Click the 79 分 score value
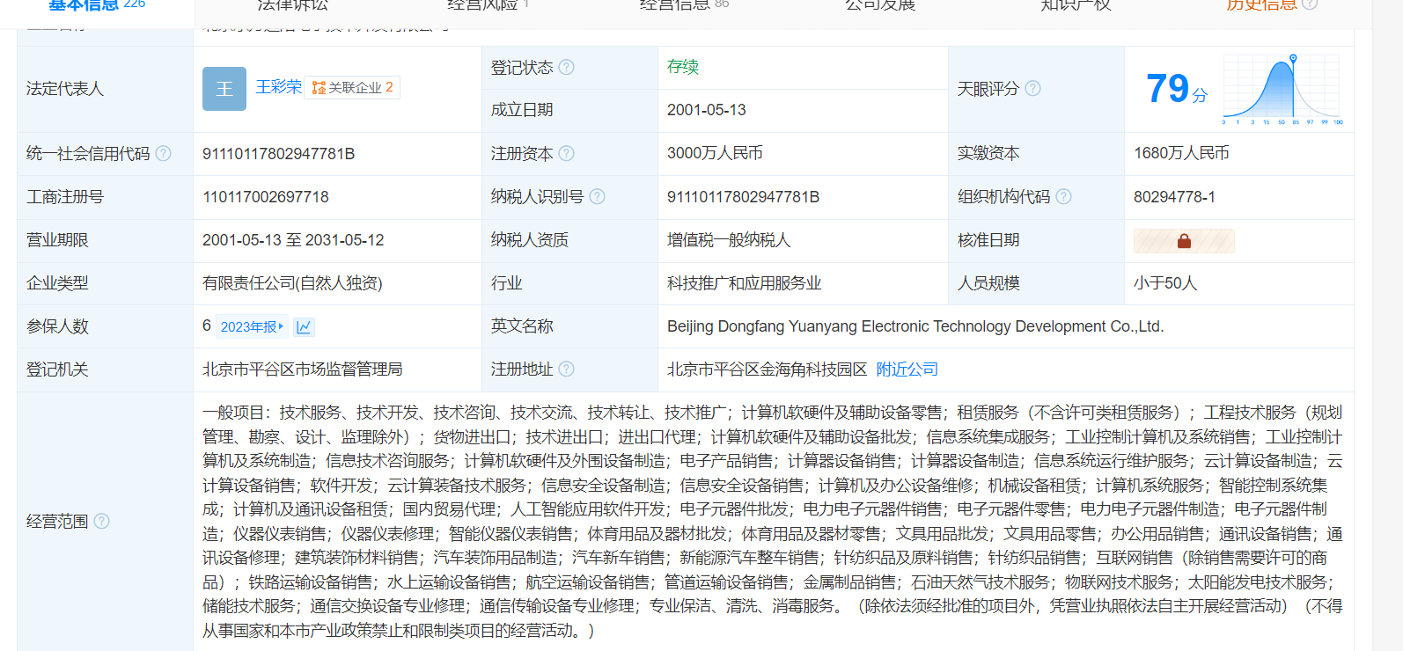 [x=1176, y=89]
